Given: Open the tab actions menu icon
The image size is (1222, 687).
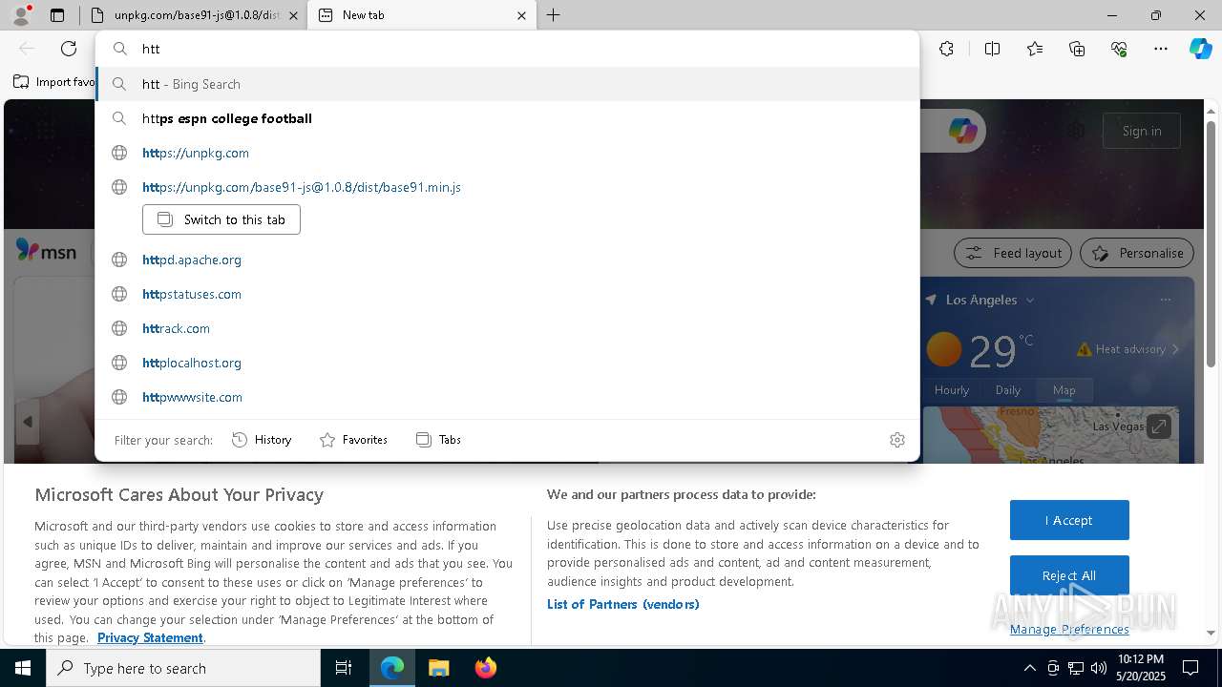Looking at the screenshot, I should 57,15.
